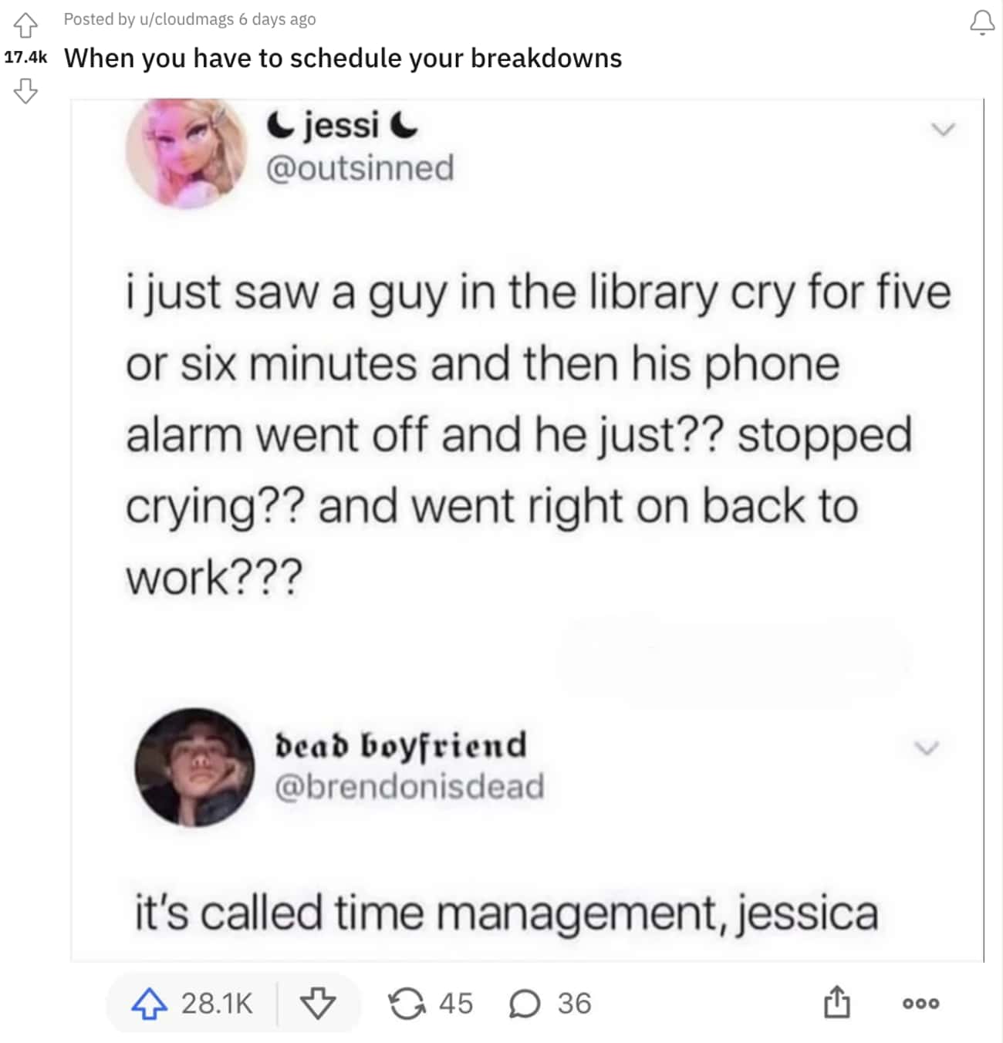
Task: Click jessi's doll profile picture
Action: [187, 154]
